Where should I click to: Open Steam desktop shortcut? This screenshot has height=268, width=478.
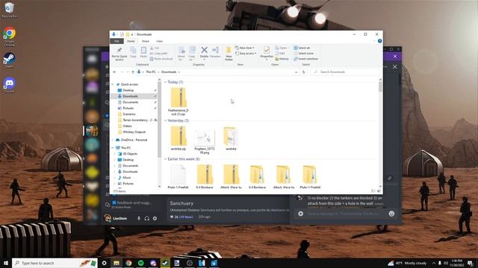point(10,60)
